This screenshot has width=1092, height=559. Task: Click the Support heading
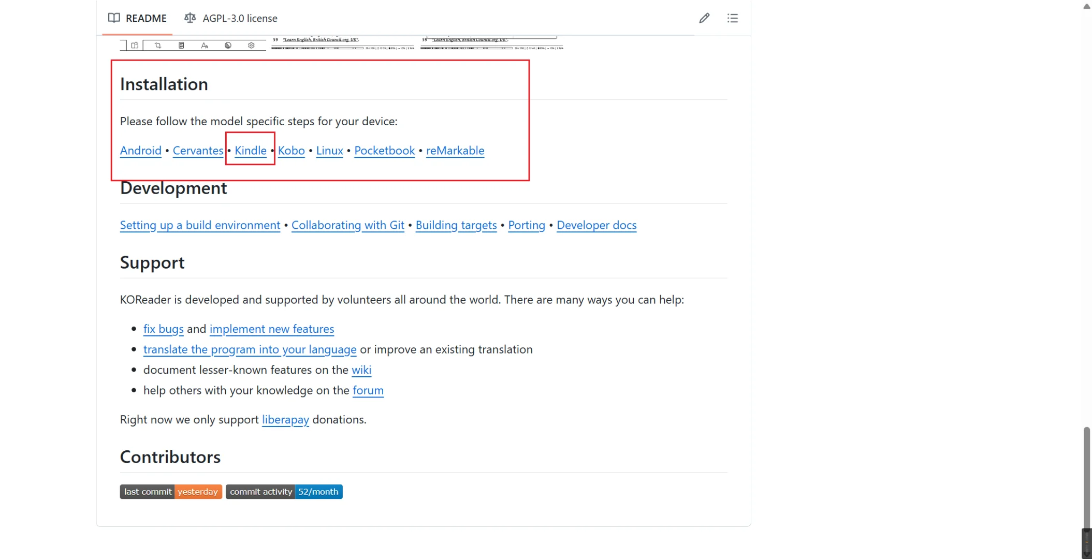tap(152, 263)
